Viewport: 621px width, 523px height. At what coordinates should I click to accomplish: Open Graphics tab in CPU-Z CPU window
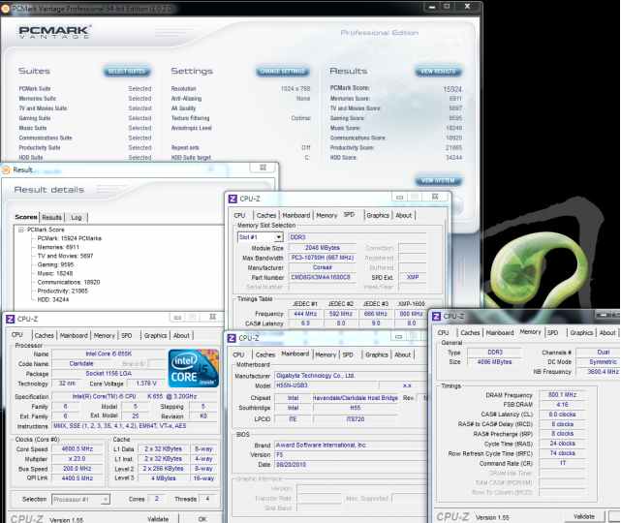[x=155, y=335]
